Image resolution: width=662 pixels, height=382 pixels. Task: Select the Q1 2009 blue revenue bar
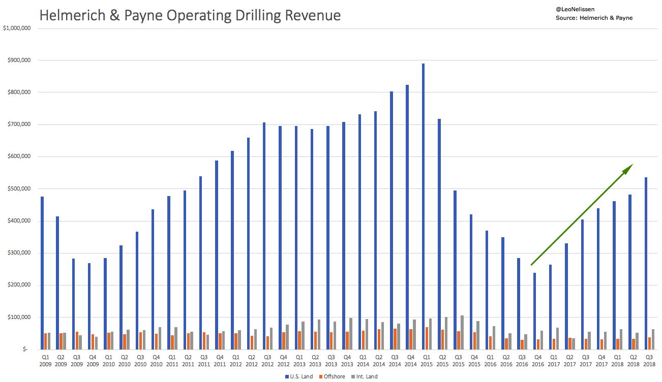pyautogui.click(x=43, y=269)
